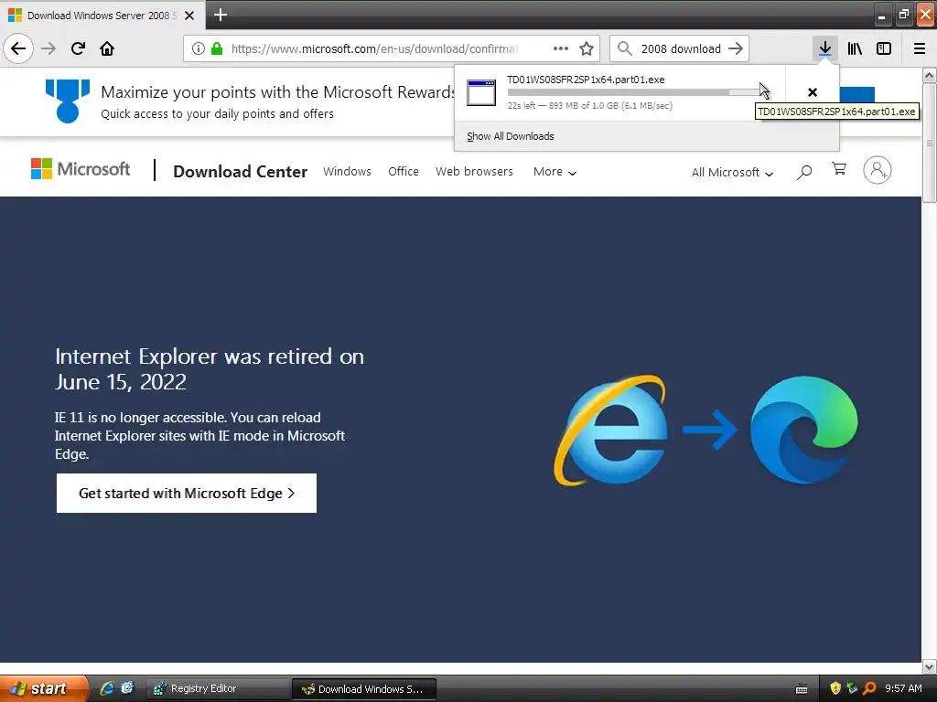Screen dimensions: 937x702
Task: Close the Download Windows Server 2008 tab
Action: pyautogui.click(x=189, y=16)
